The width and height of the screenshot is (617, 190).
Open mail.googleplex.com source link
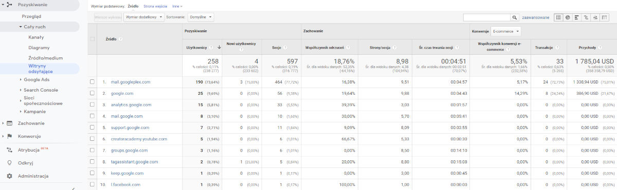[131, 82]
